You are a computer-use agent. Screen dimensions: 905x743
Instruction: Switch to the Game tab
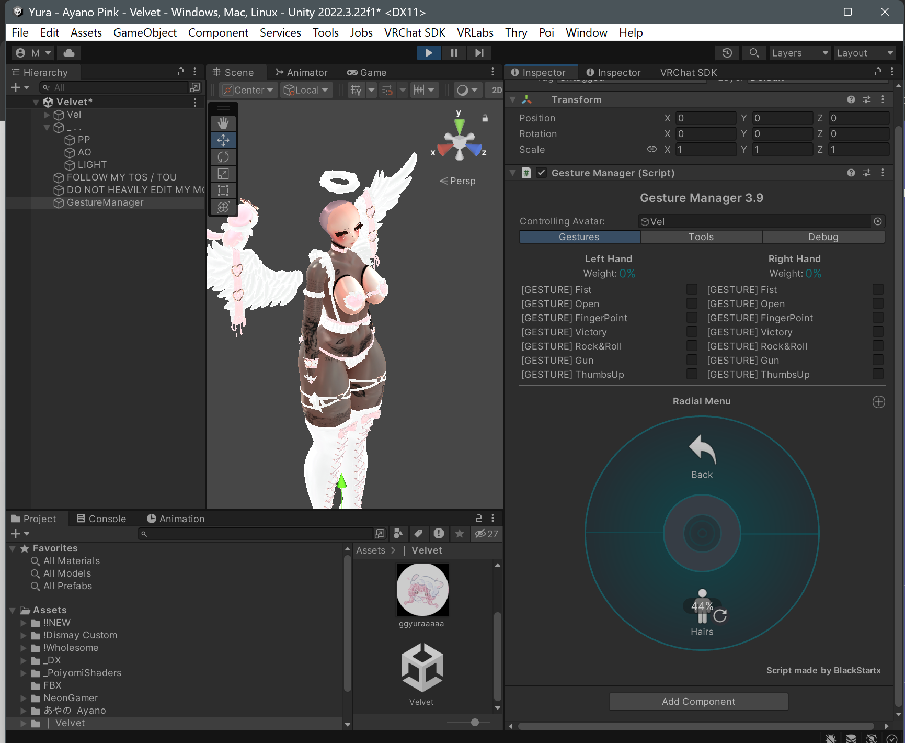point(367,72)
